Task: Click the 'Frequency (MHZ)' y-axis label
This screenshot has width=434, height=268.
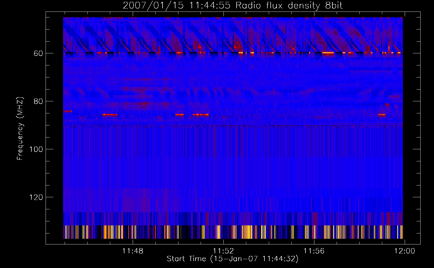Action: [x=20, y=129]
